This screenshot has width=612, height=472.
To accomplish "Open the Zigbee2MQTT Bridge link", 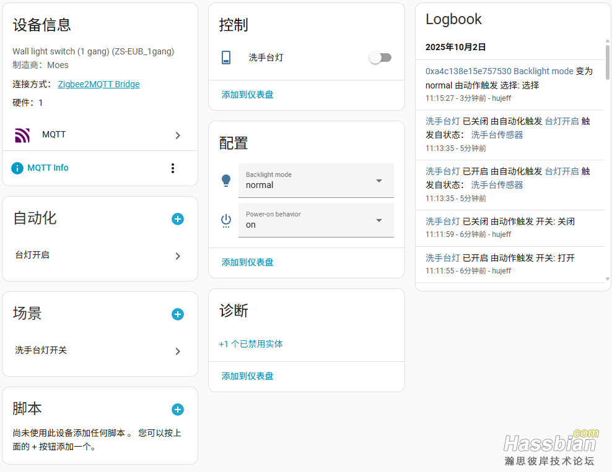I will coord(98,84).
